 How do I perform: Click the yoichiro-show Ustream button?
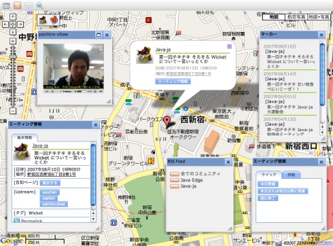(54, 204)
